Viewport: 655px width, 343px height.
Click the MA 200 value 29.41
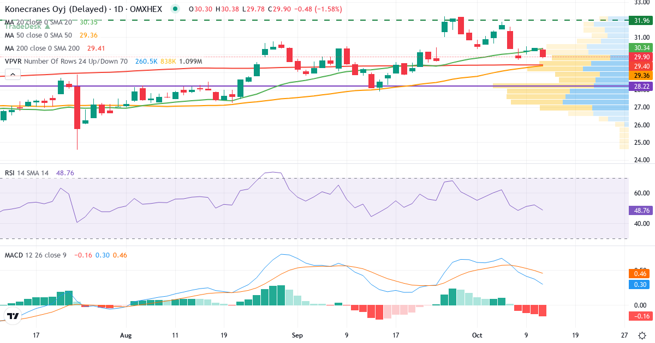[96, 48]
